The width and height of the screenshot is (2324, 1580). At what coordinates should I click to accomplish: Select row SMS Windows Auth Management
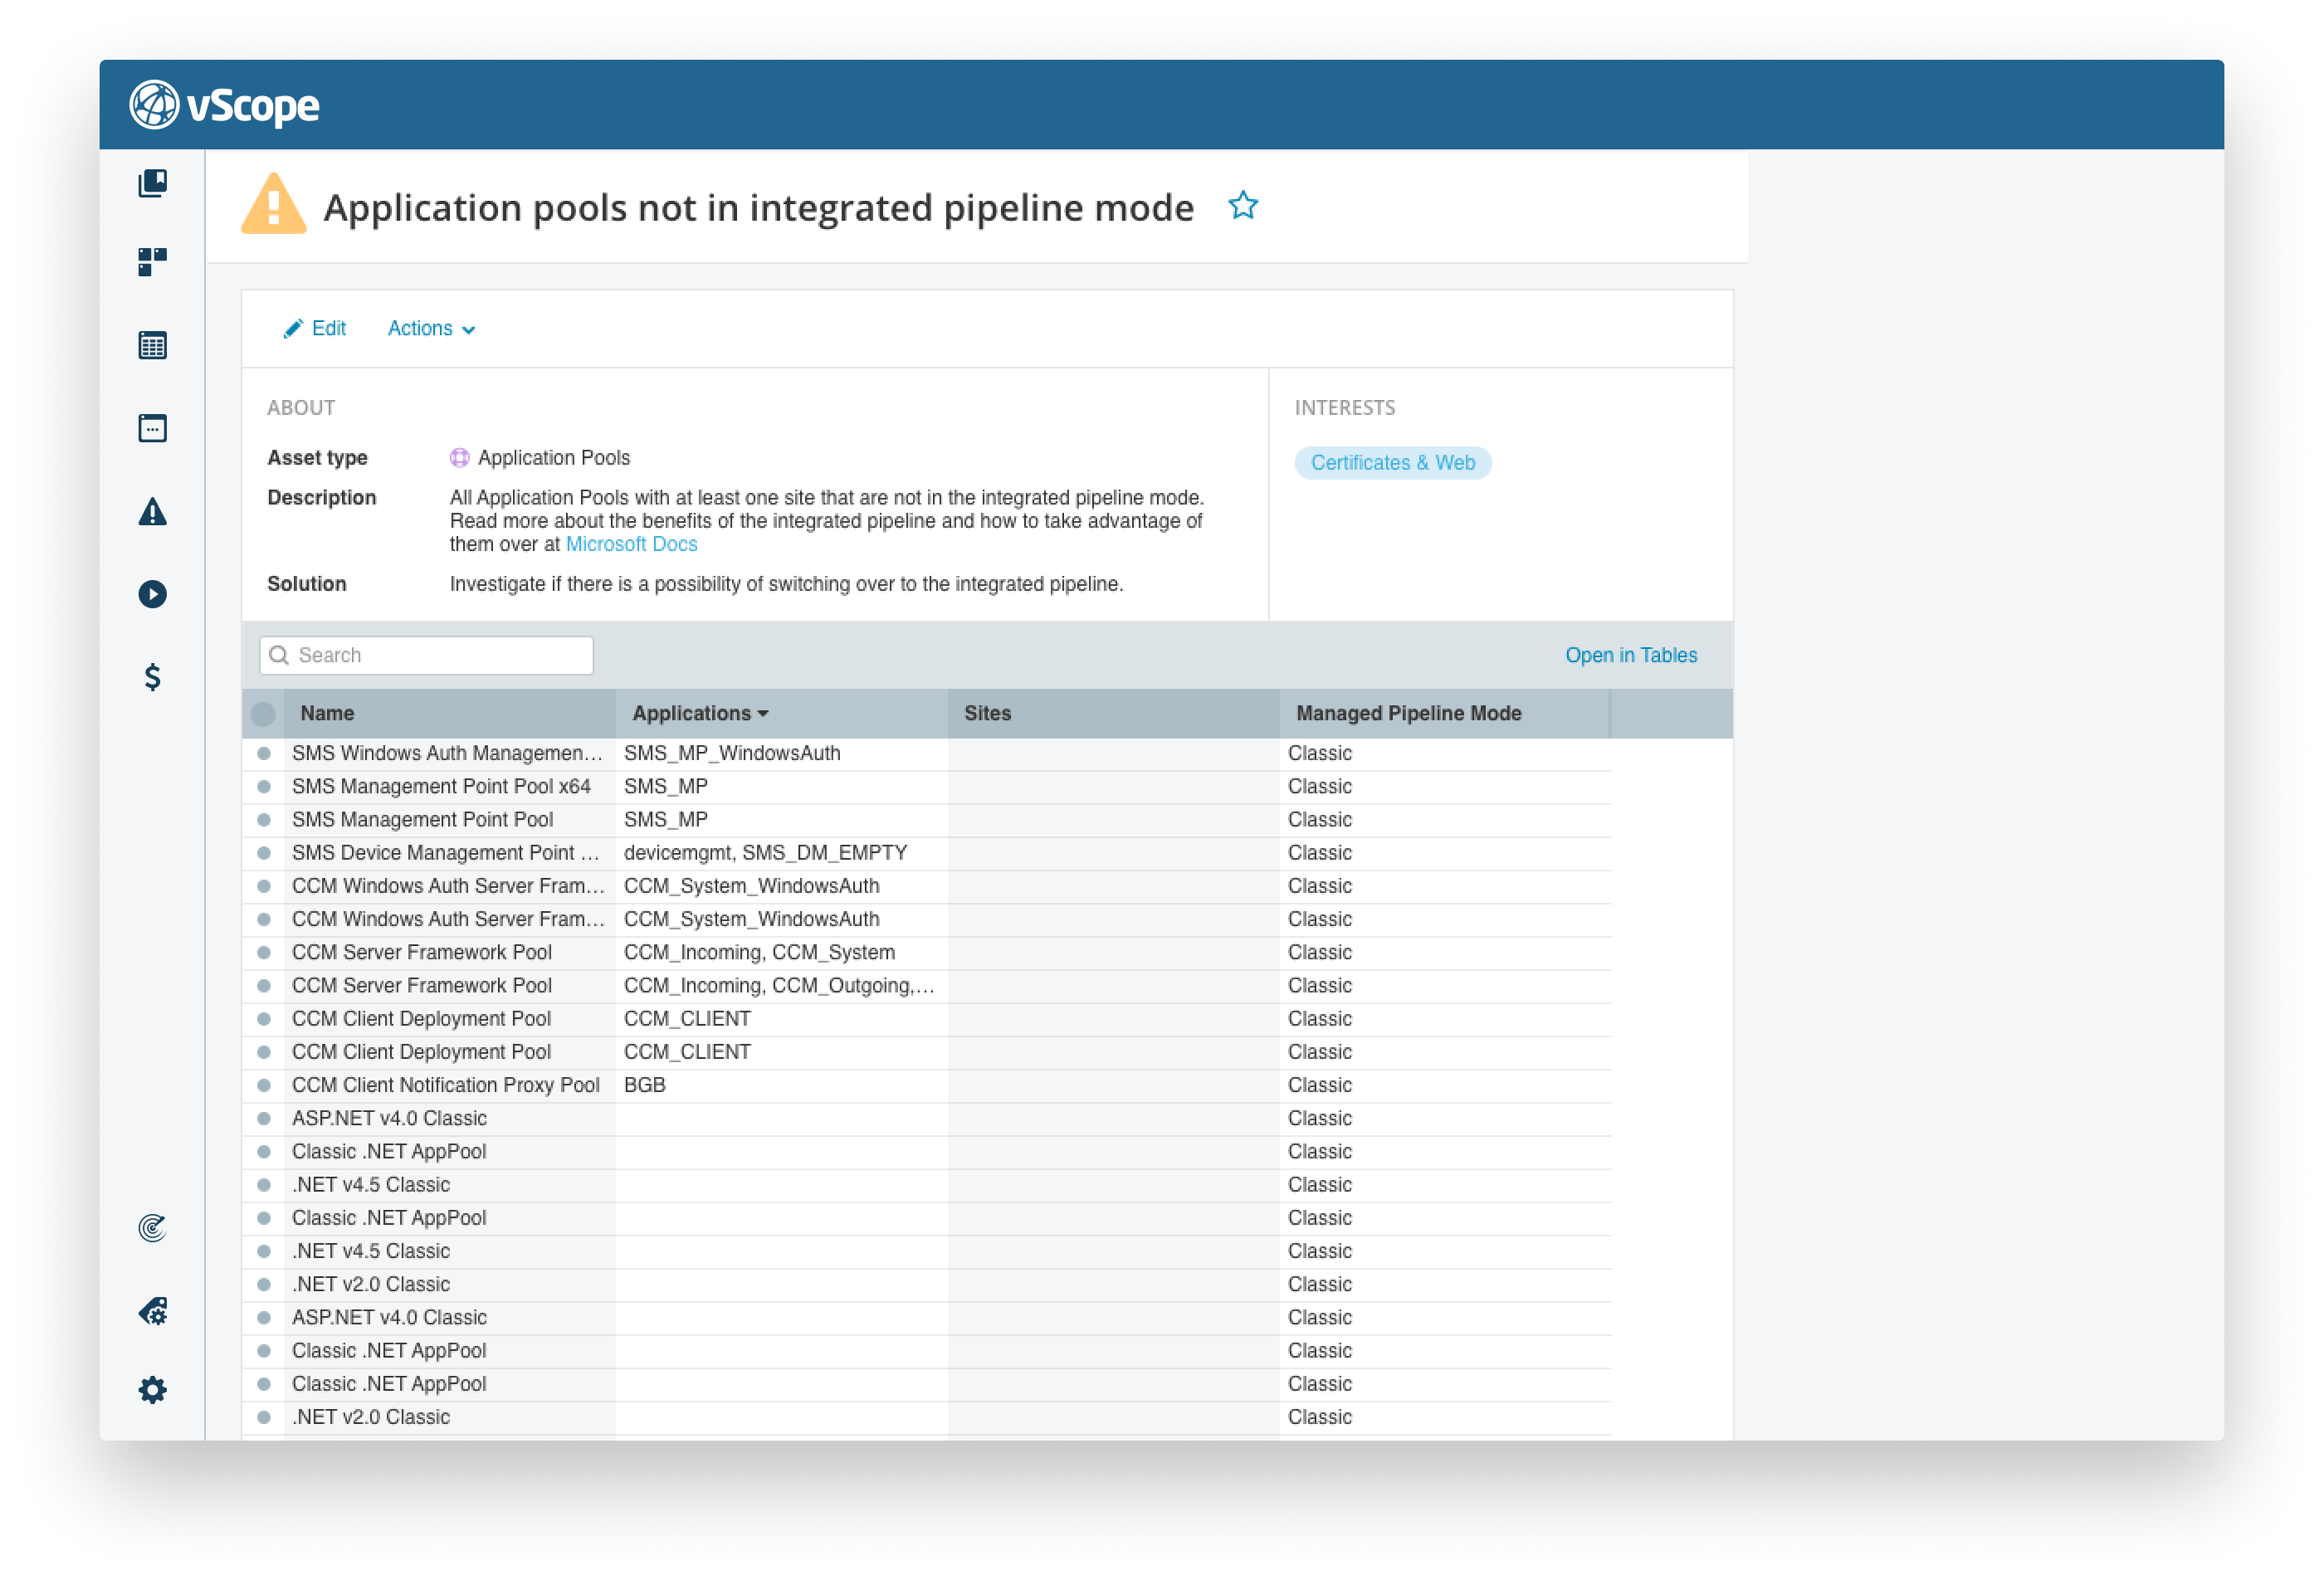coord(263,753)
